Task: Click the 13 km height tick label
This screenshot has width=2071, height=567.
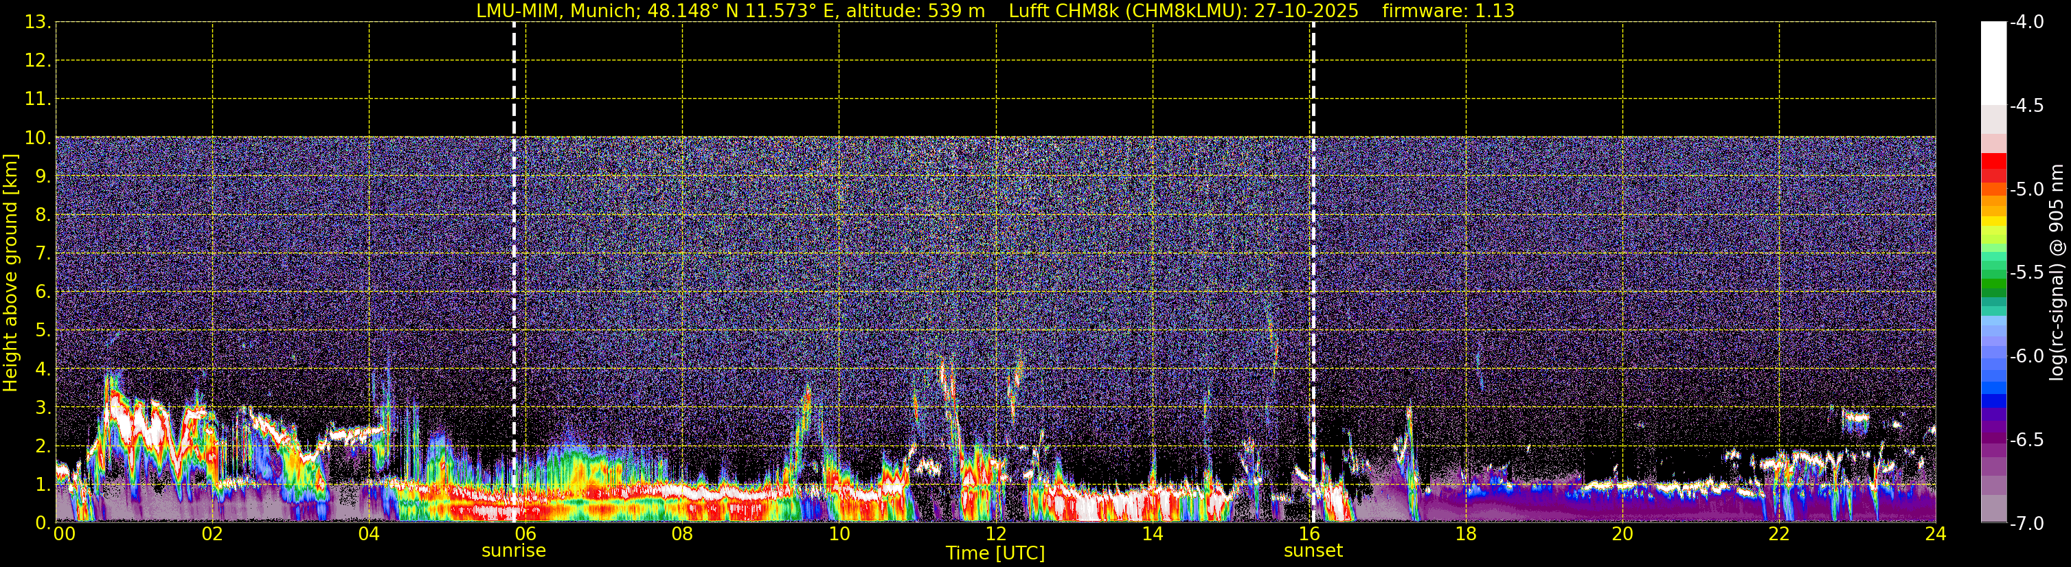Action: tap(36, 23)
